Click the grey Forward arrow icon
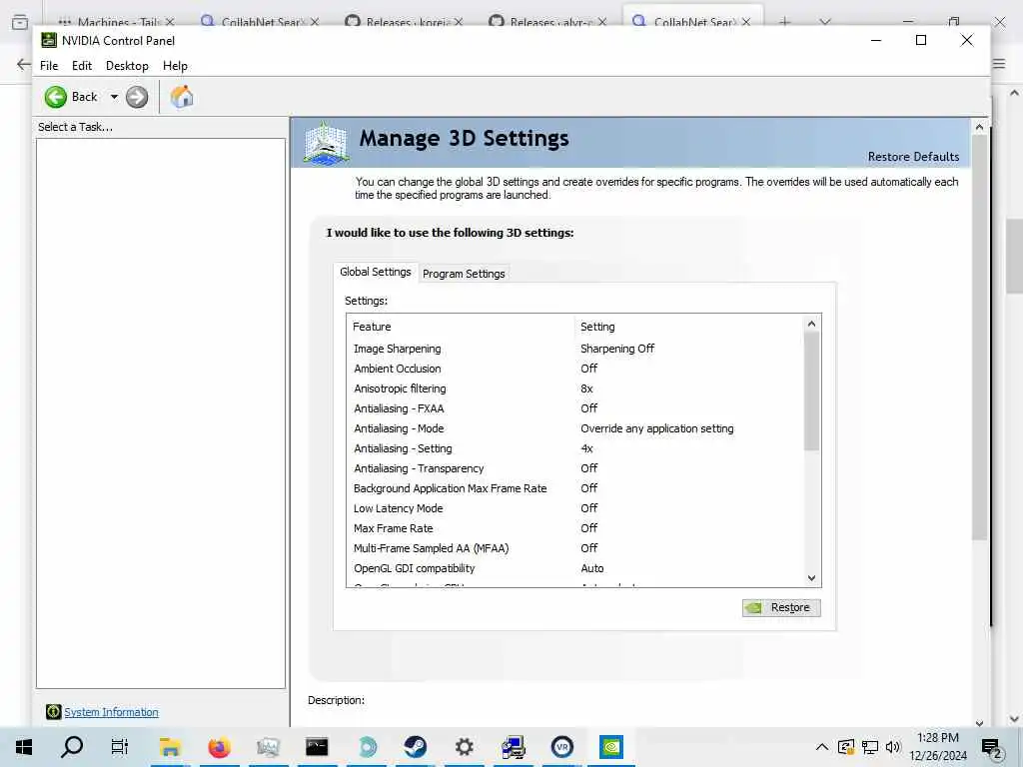The width and height of the screenshot is (1023, 767). [136, 97]
